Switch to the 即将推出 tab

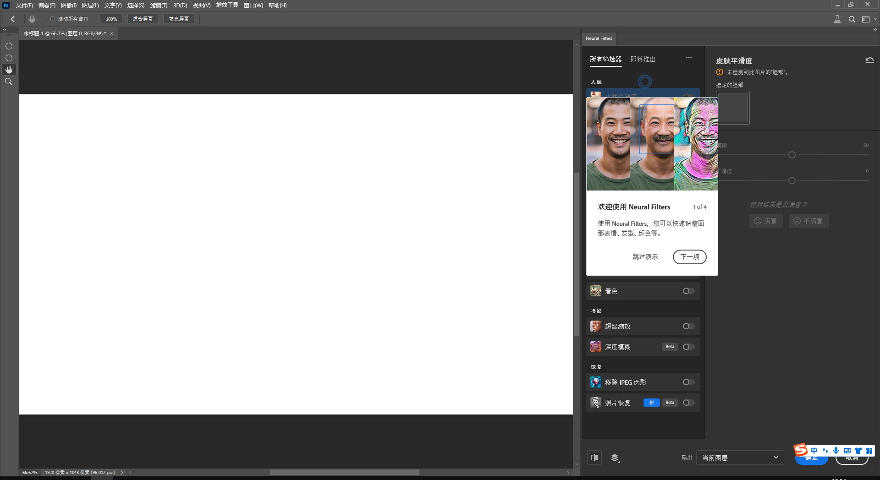coord(643,59)
